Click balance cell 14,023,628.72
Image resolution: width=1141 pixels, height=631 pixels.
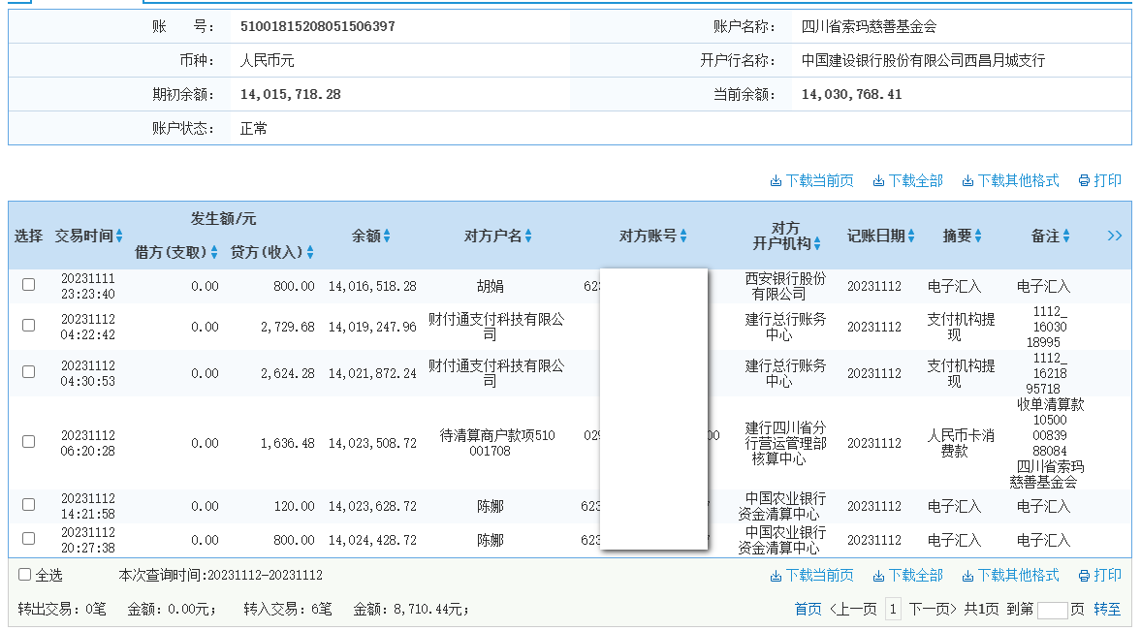click(372, 506)
